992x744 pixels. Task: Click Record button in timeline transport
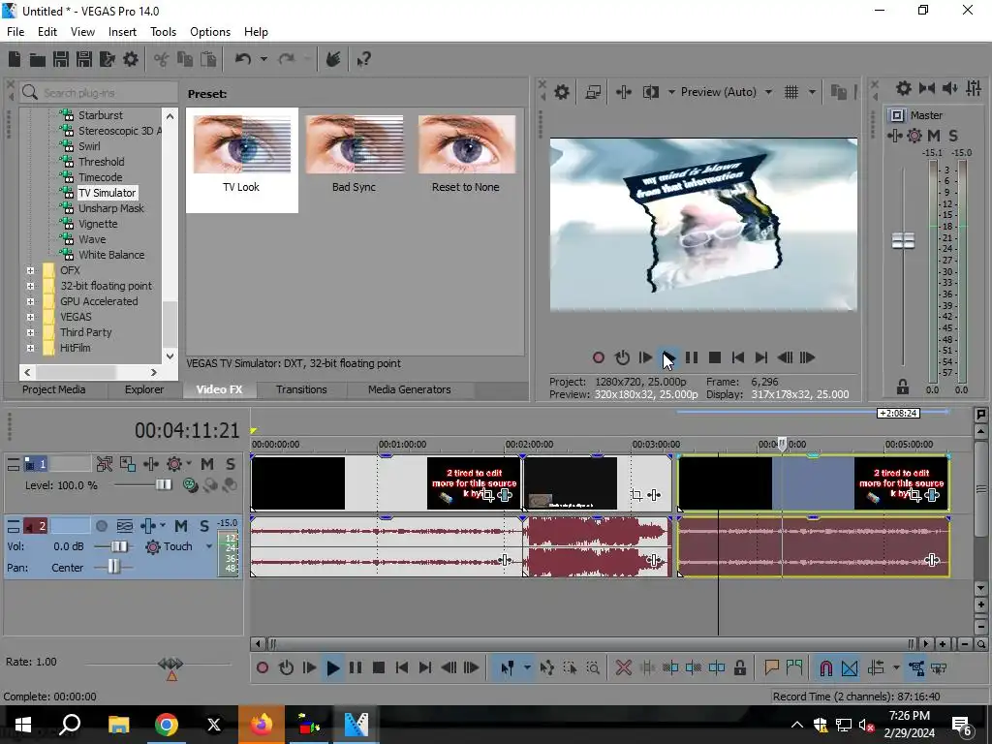coord(263,667)
